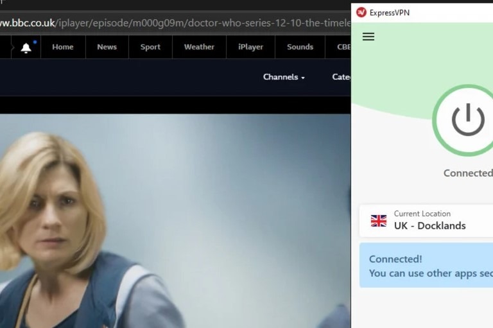The width and height of the screenshot is (493, 328).
Task: Expand the Categories dropdown in iPlayer
Action: pyautogui.click(x=341, y=77)
